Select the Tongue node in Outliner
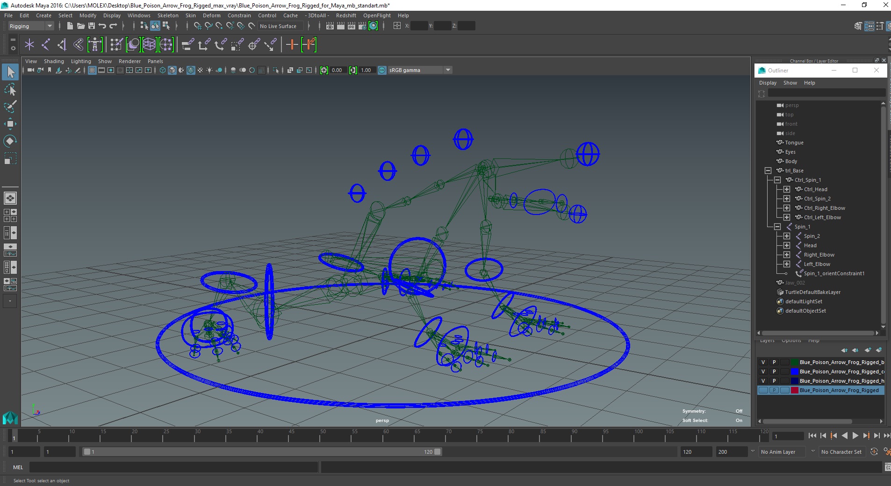This screenshot has width=891, height=486. (794, 143)
